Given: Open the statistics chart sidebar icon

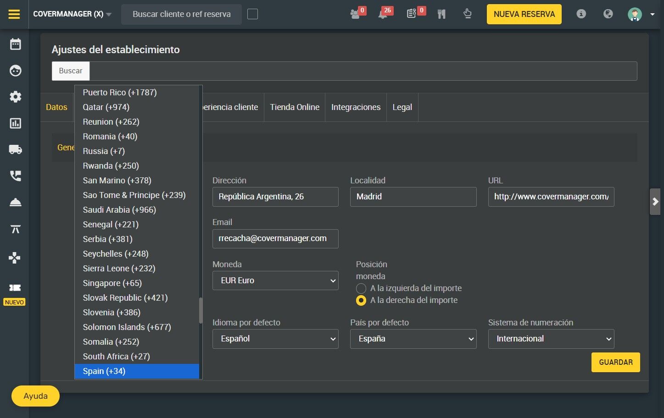Looking at the screenshot, I should coord(16,123).
